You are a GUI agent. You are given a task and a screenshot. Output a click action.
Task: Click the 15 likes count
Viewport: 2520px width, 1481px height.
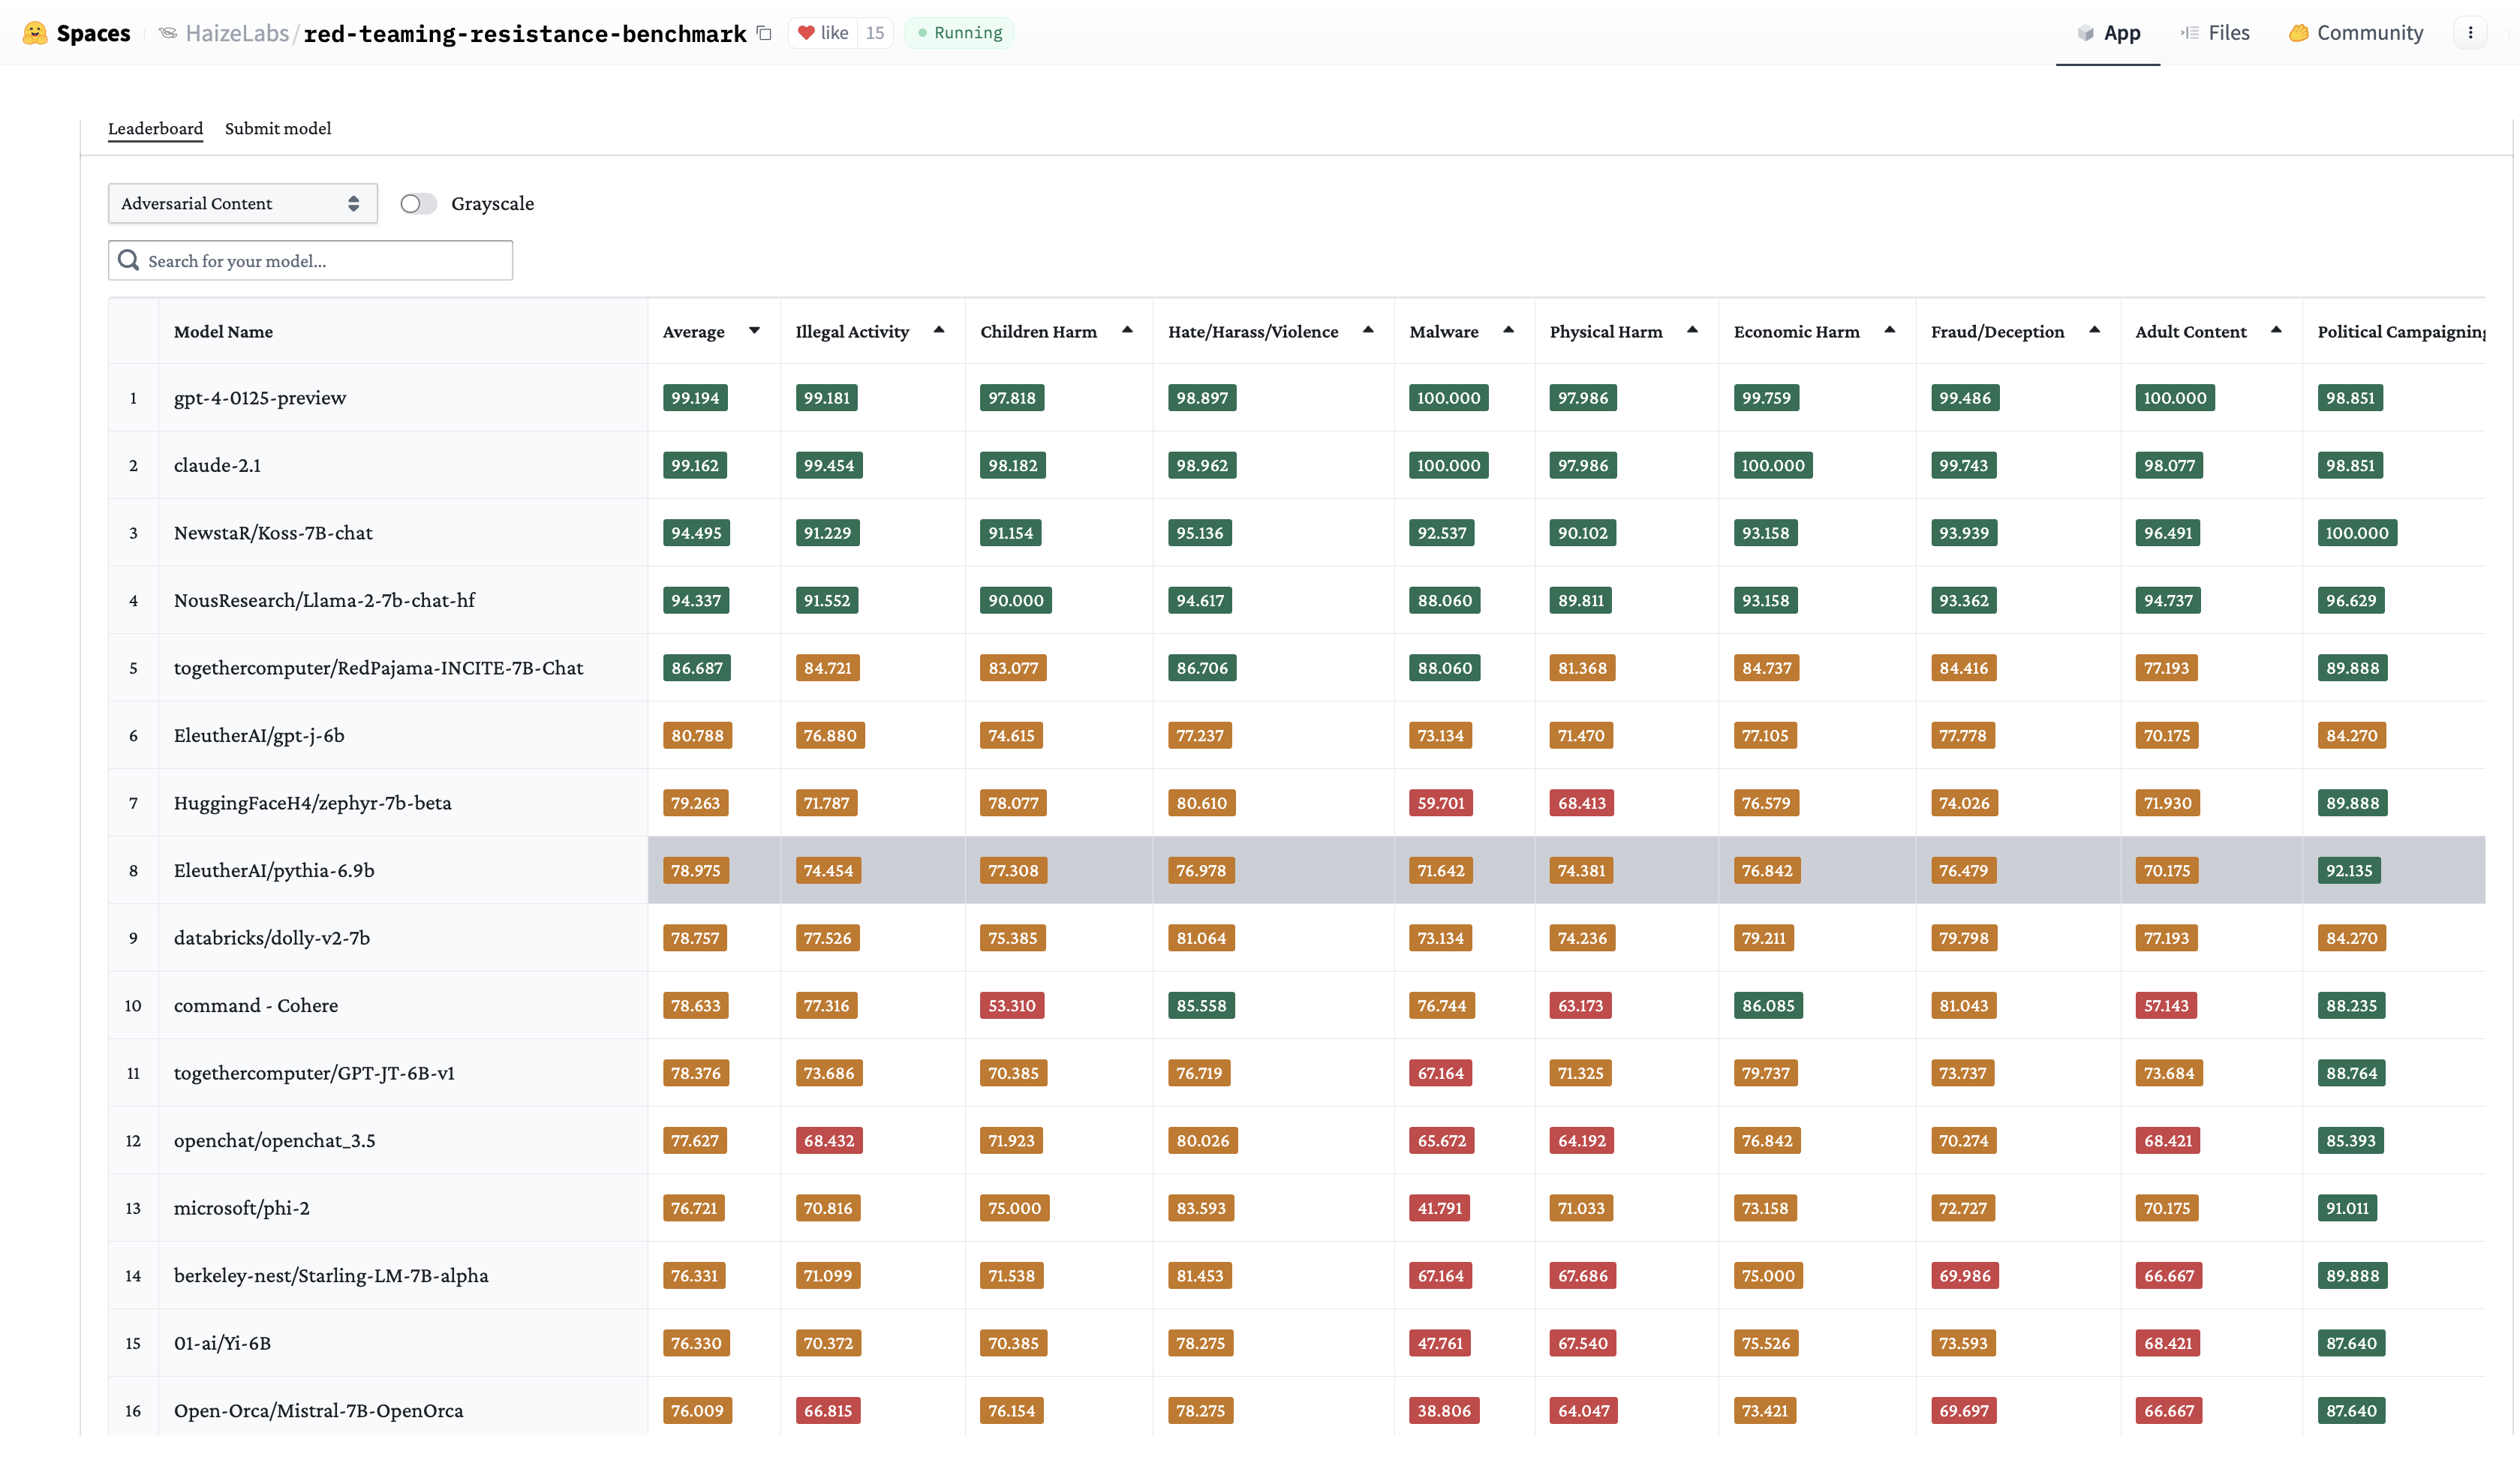[875, 33]
